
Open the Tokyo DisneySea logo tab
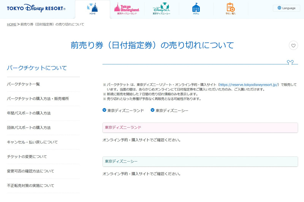click(x=161, y=9)
